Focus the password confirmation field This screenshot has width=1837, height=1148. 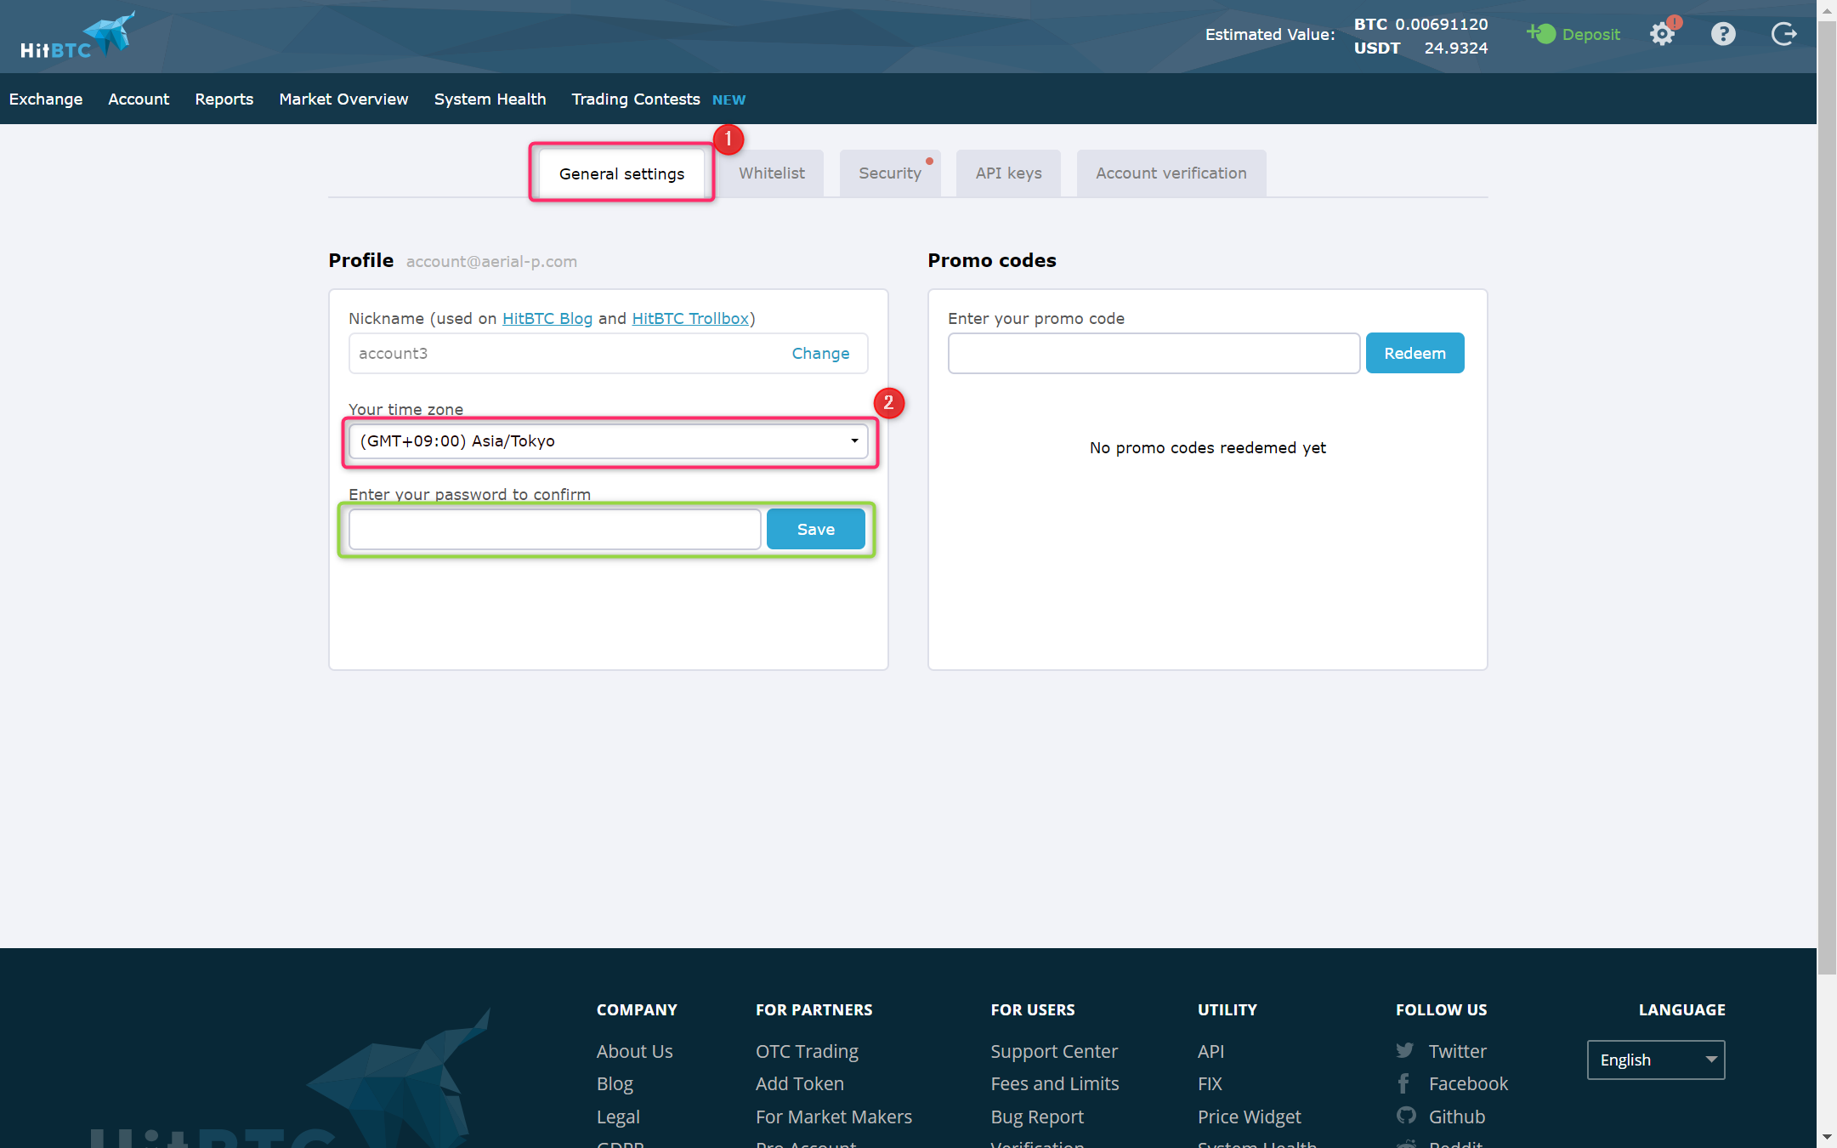point(554,529)
